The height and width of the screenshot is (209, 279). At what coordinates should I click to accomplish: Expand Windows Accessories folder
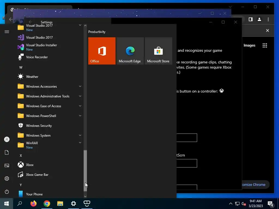(80, 86)
